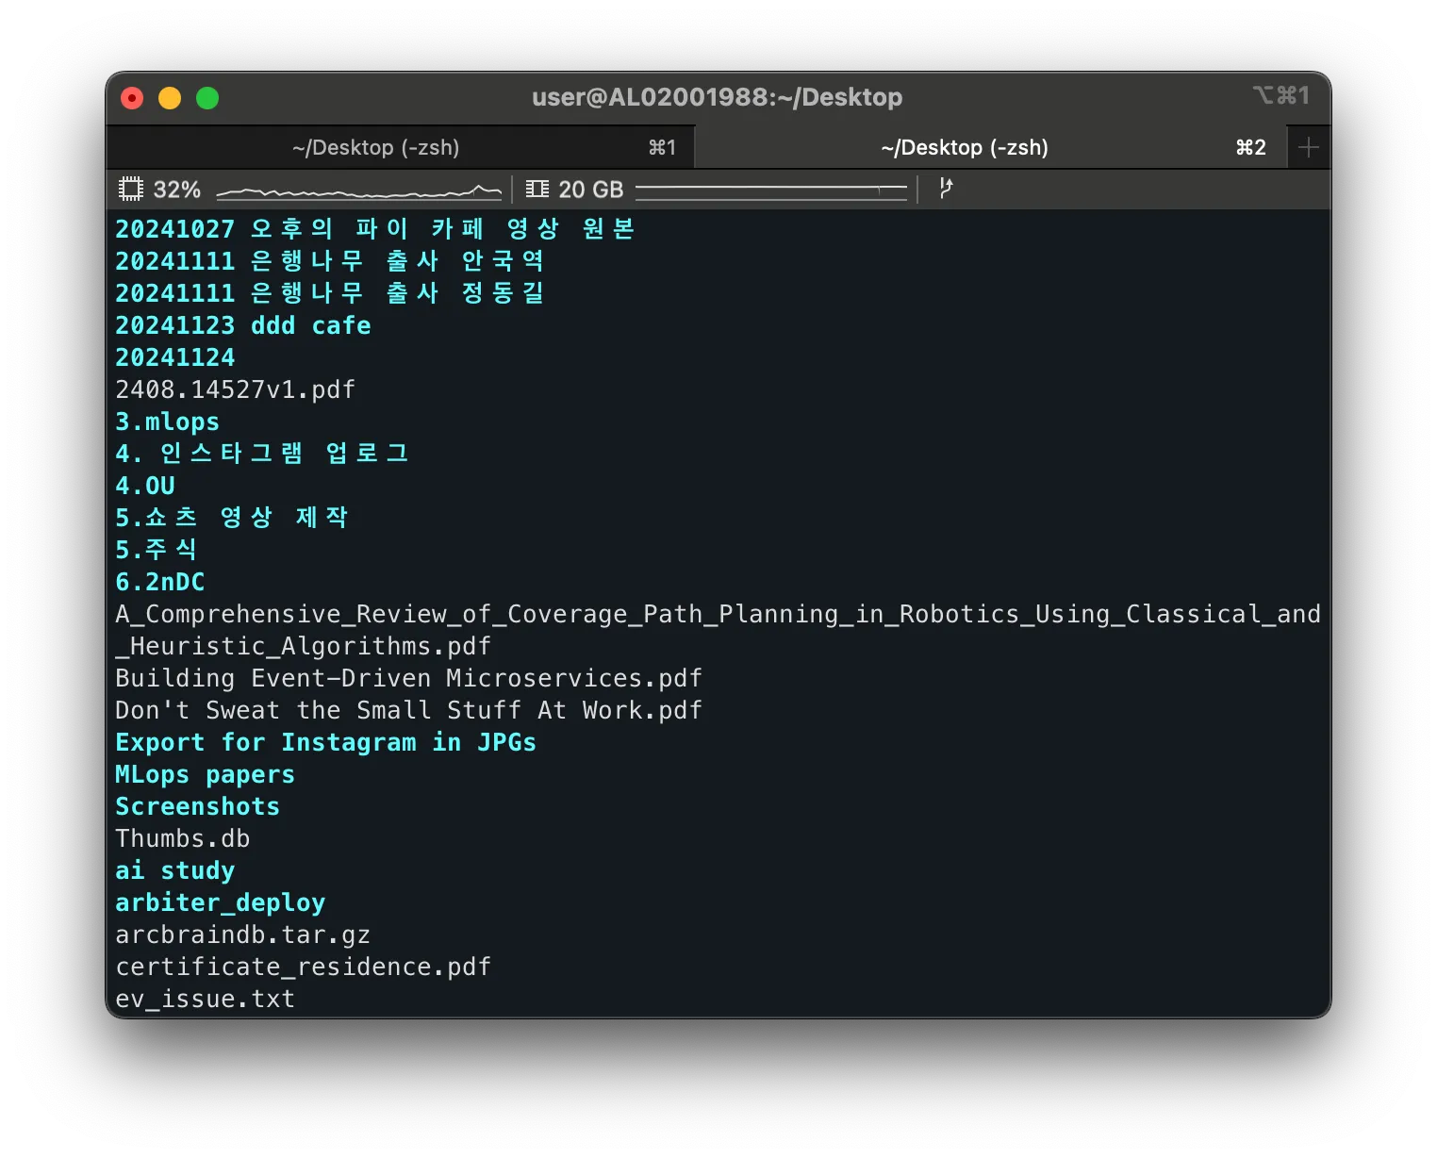Switch to the right ~/Desktop (-zsh) tab

point(965,147)
